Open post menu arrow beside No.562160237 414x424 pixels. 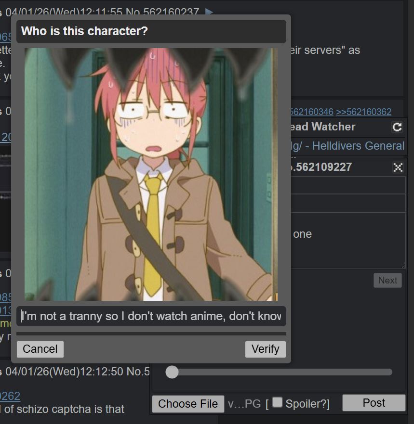click(x=209, y=12)
